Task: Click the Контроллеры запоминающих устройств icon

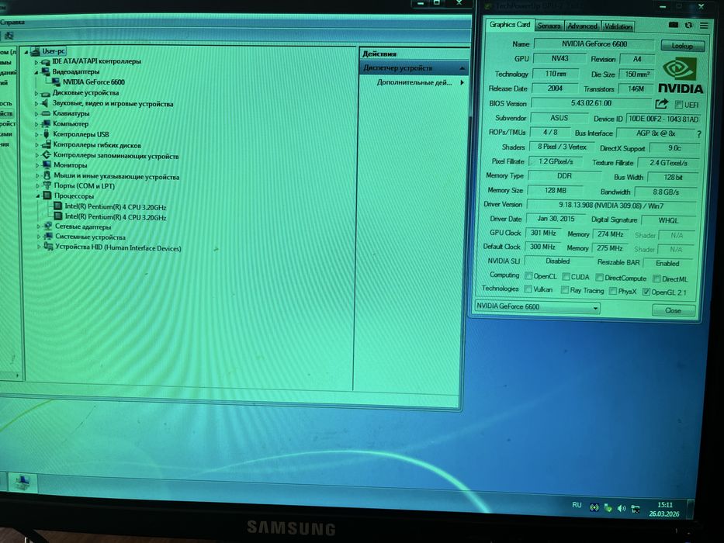Action: point(47,155)
